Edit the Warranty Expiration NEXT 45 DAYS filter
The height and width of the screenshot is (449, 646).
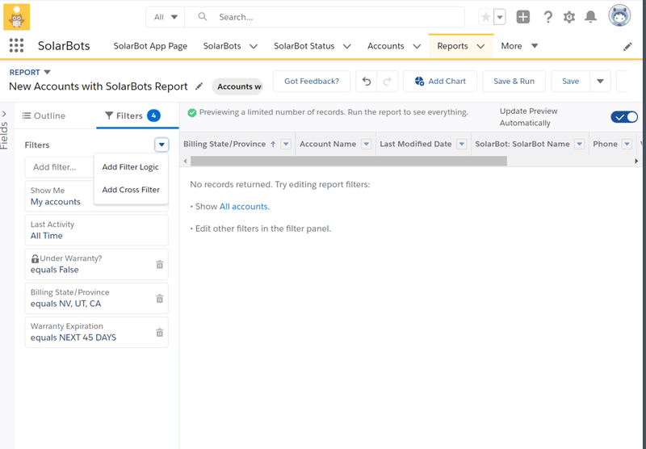coord(96,332)
